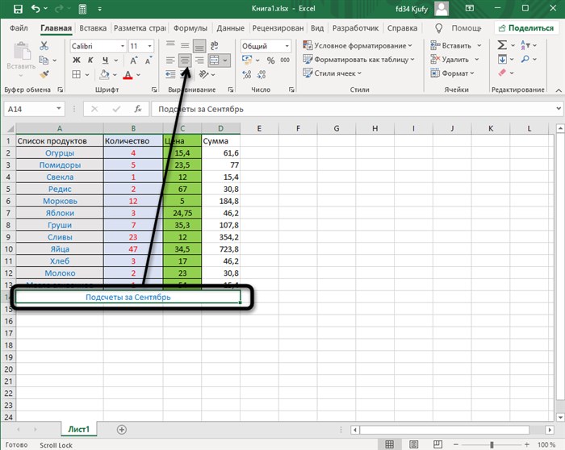Insert AutoSum with the sigma icon
The height and width of the screenshot is (450, 565).
click(502, 45)
